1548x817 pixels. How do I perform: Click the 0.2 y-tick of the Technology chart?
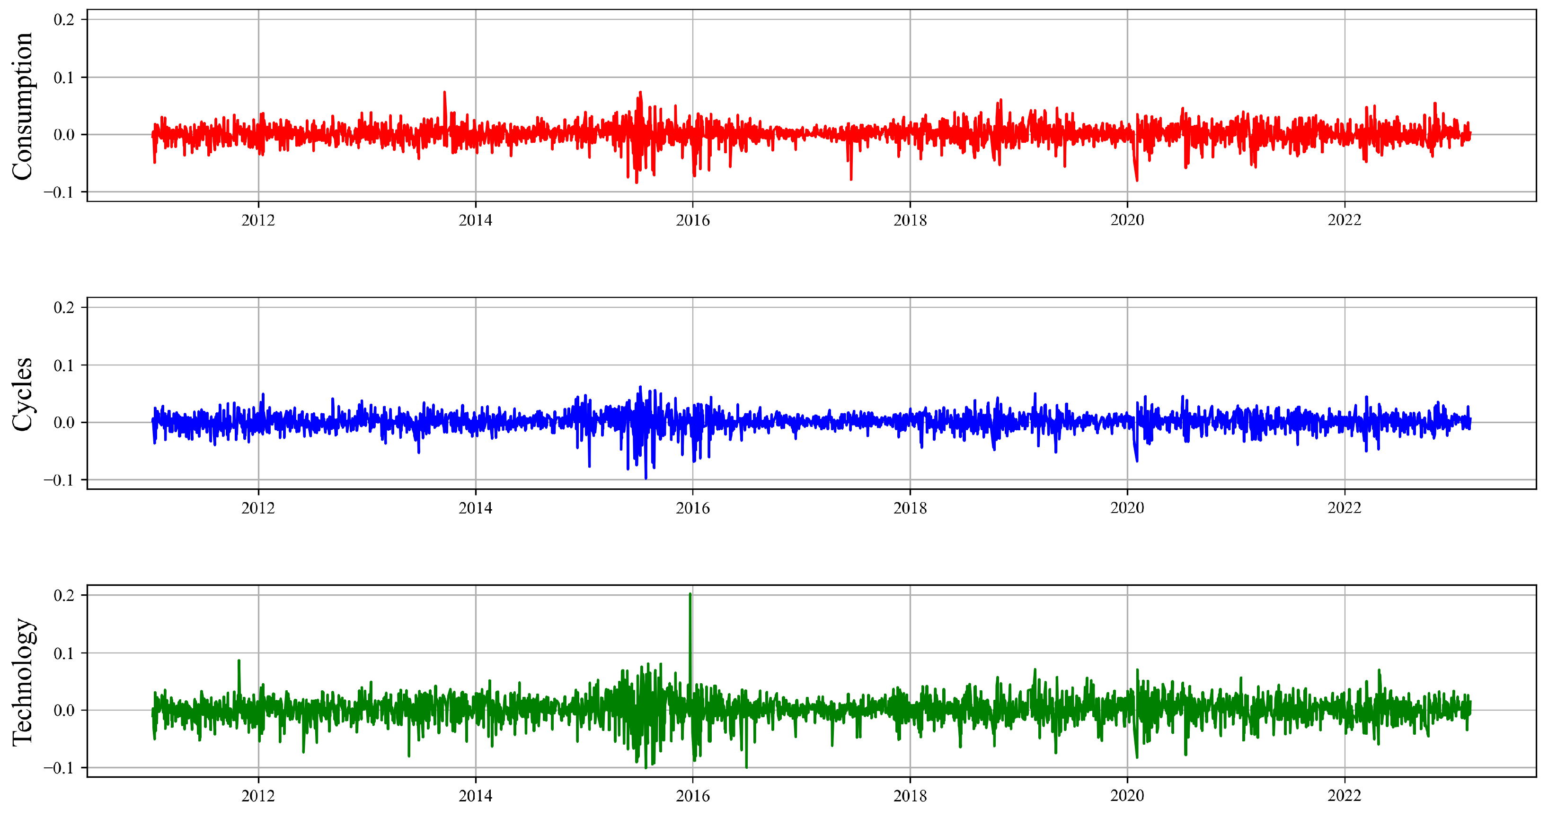click(x=64, y=595)
